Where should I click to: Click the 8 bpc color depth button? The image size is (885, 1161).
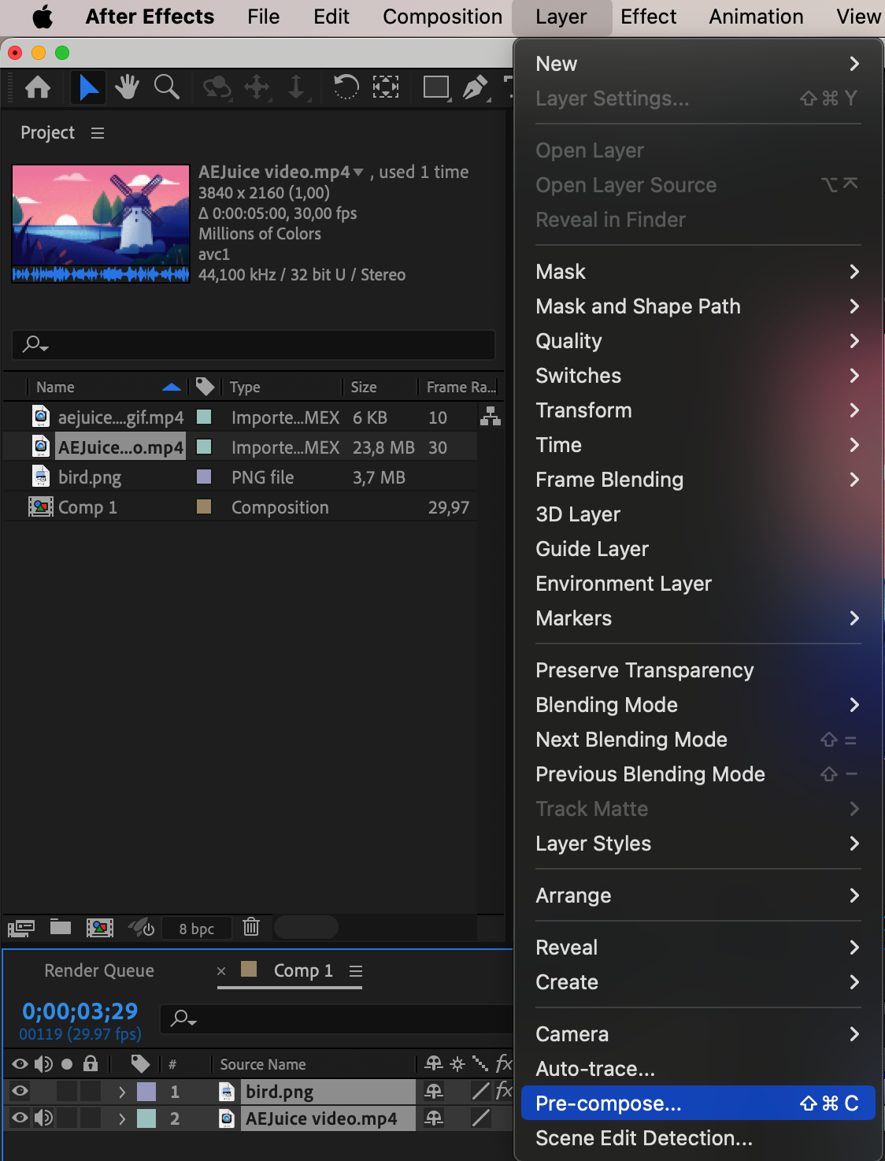point(197,928)
